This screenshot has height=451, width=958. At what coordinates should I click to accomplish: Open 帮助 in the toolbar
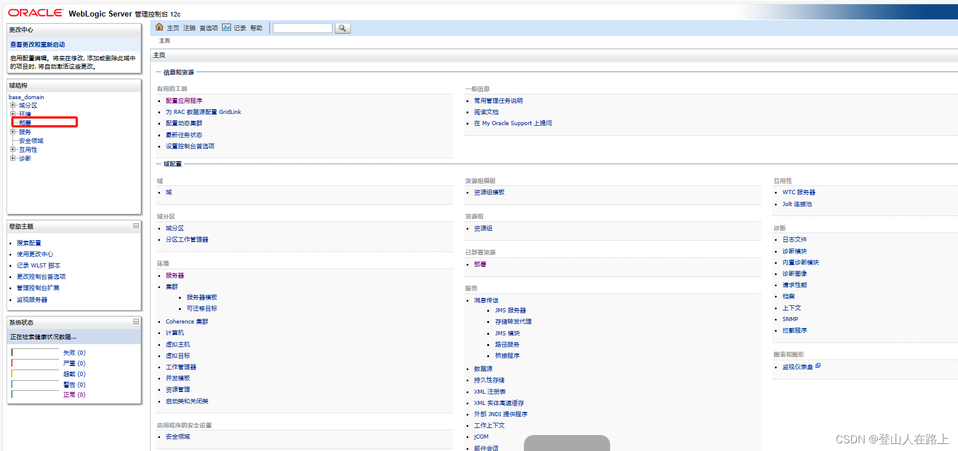tap(256, 28)
